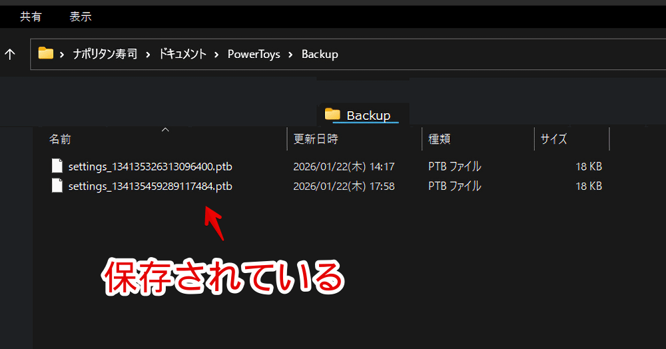
Task: Open the 共有 ribbon tab
Action: click(31, 17)
